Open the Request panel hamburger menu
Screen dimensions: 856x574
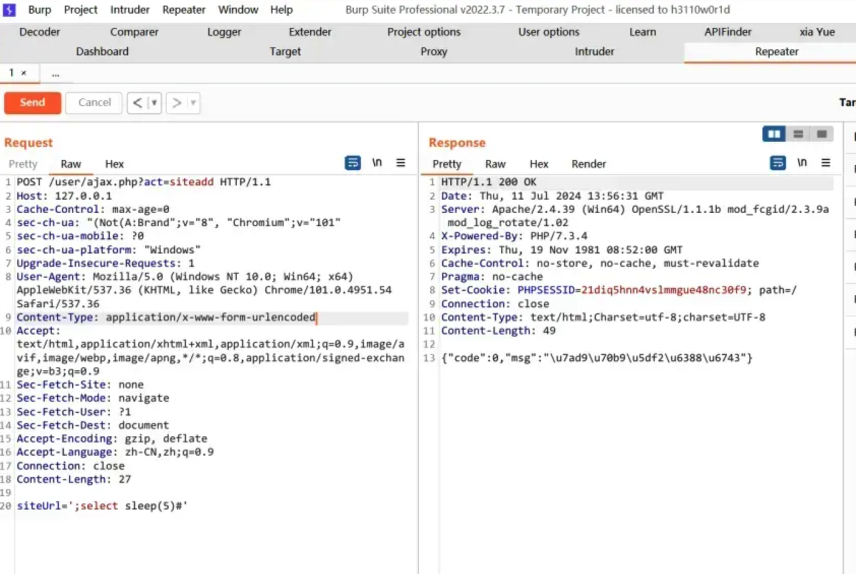point(401,163)
